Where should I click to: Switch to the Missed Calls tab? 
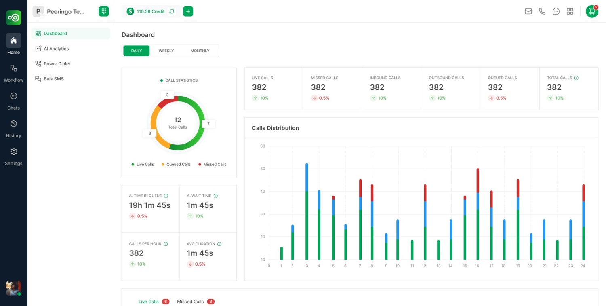click(x=190, y=302)
